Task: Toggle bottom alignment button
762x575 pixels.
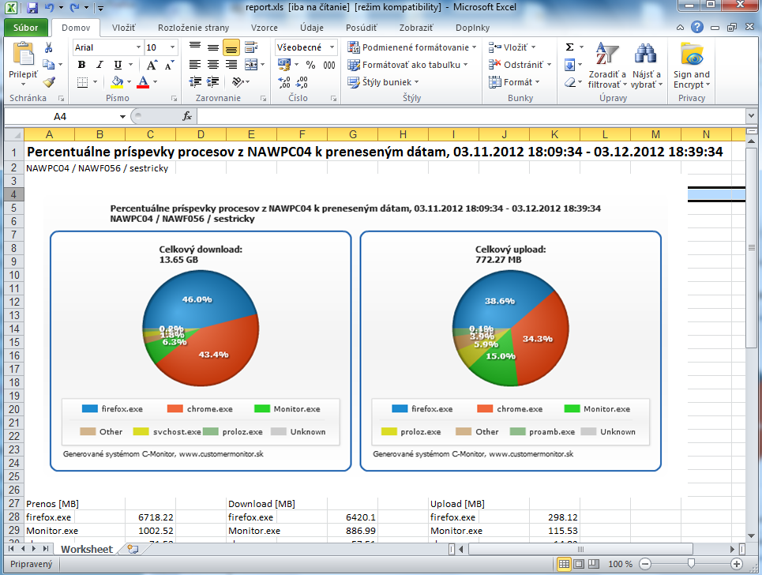Action: (231, 47)
